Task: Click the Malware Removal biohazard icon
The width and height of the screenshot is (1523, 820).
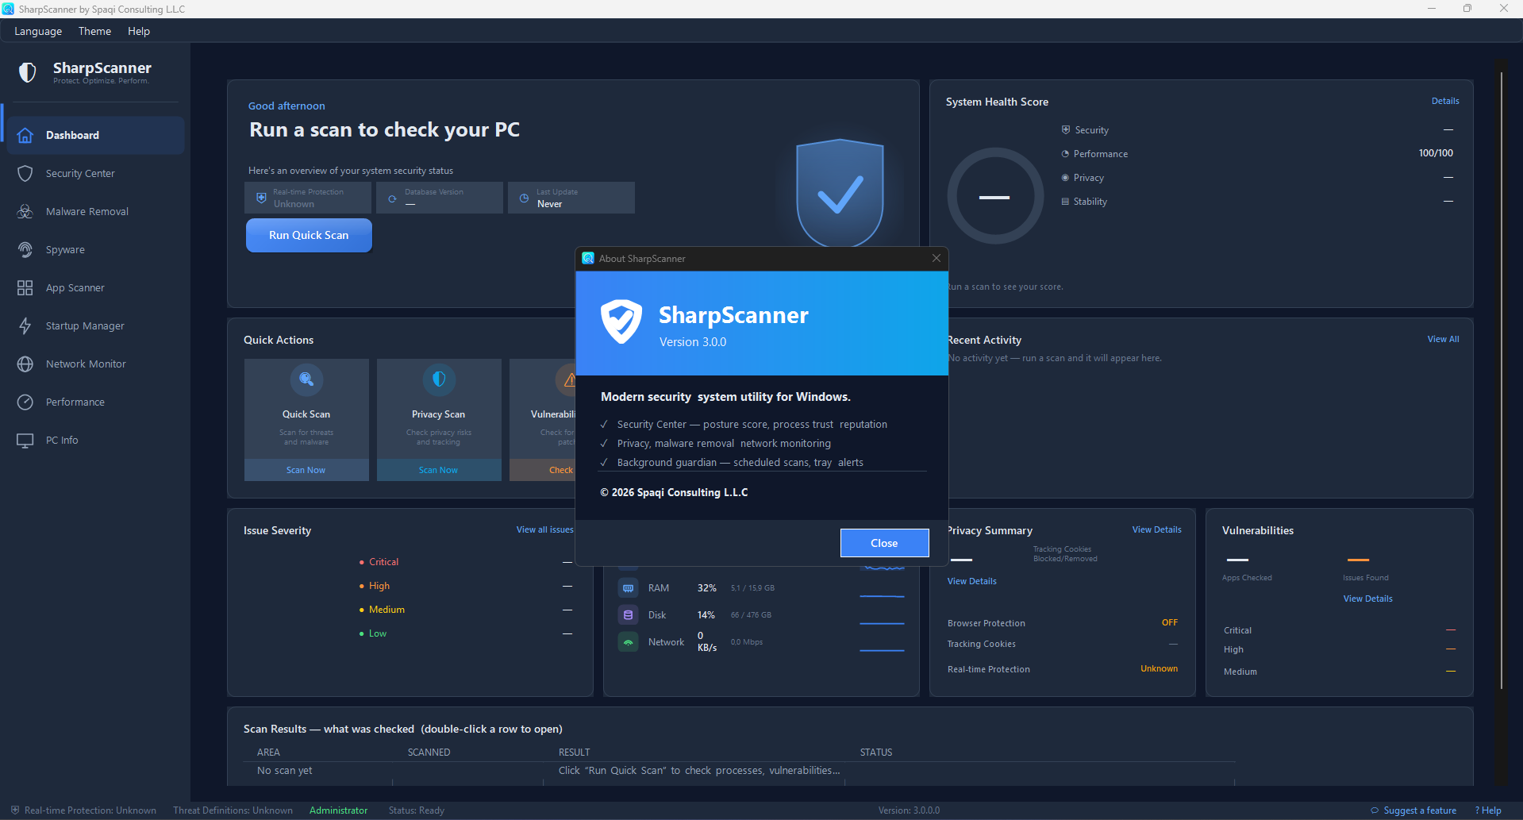Action: click(25, 211)
